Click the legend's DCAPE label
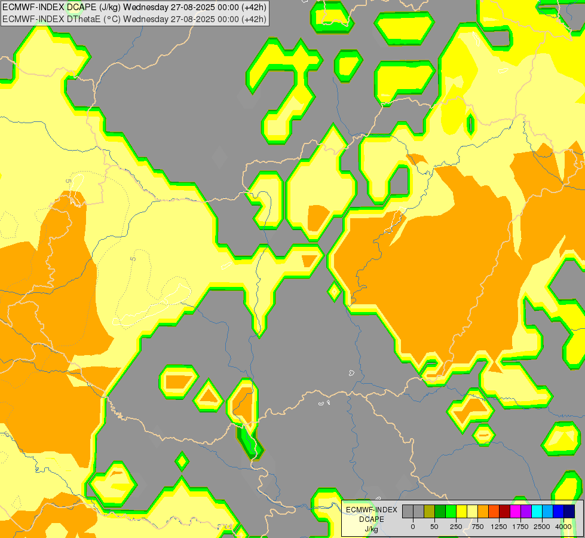The height and width of the screenshot is (538, 585). (x=372, y=519)
